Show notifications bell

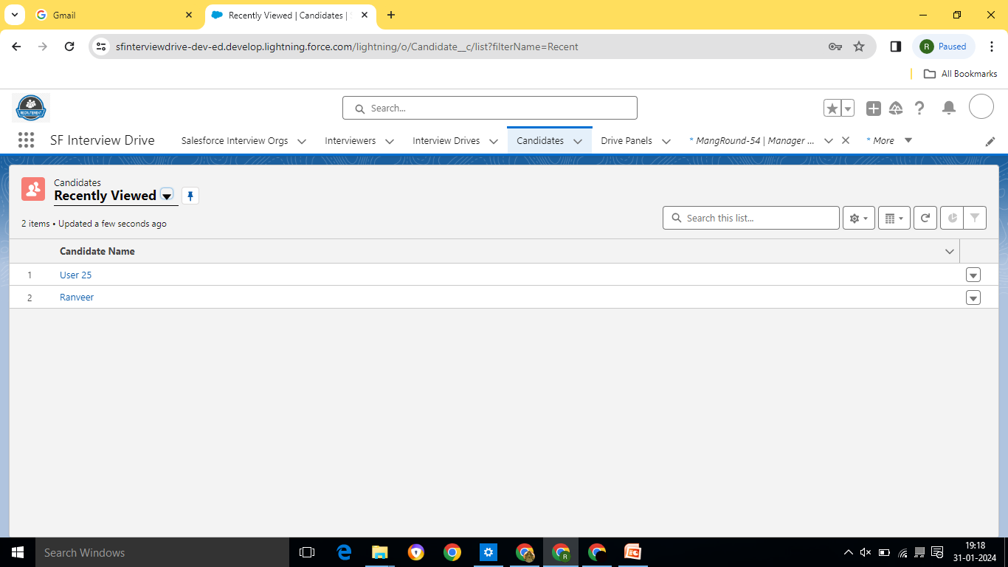tap(949, 109)
